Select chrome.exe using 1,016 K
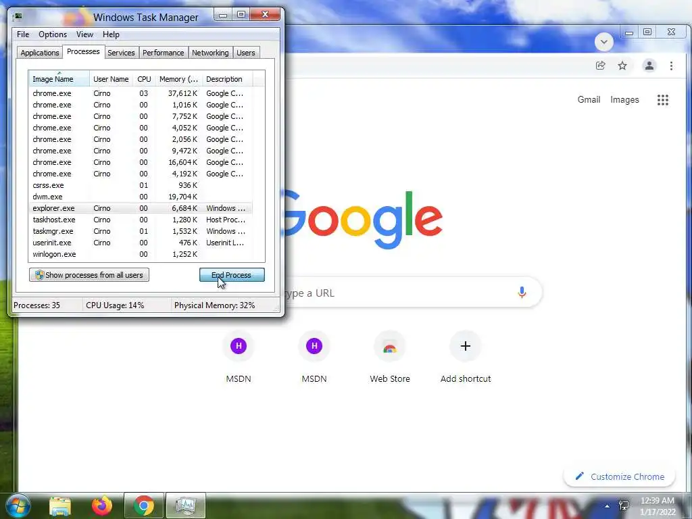Image resolution: width=692 pixels, height=519 pixels. tap(141, 105)
